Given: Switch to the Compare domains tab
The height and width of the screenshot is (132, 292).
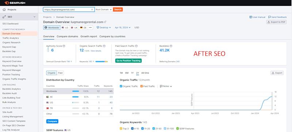Looking at the screenshot, I should (x=68, y=36).
